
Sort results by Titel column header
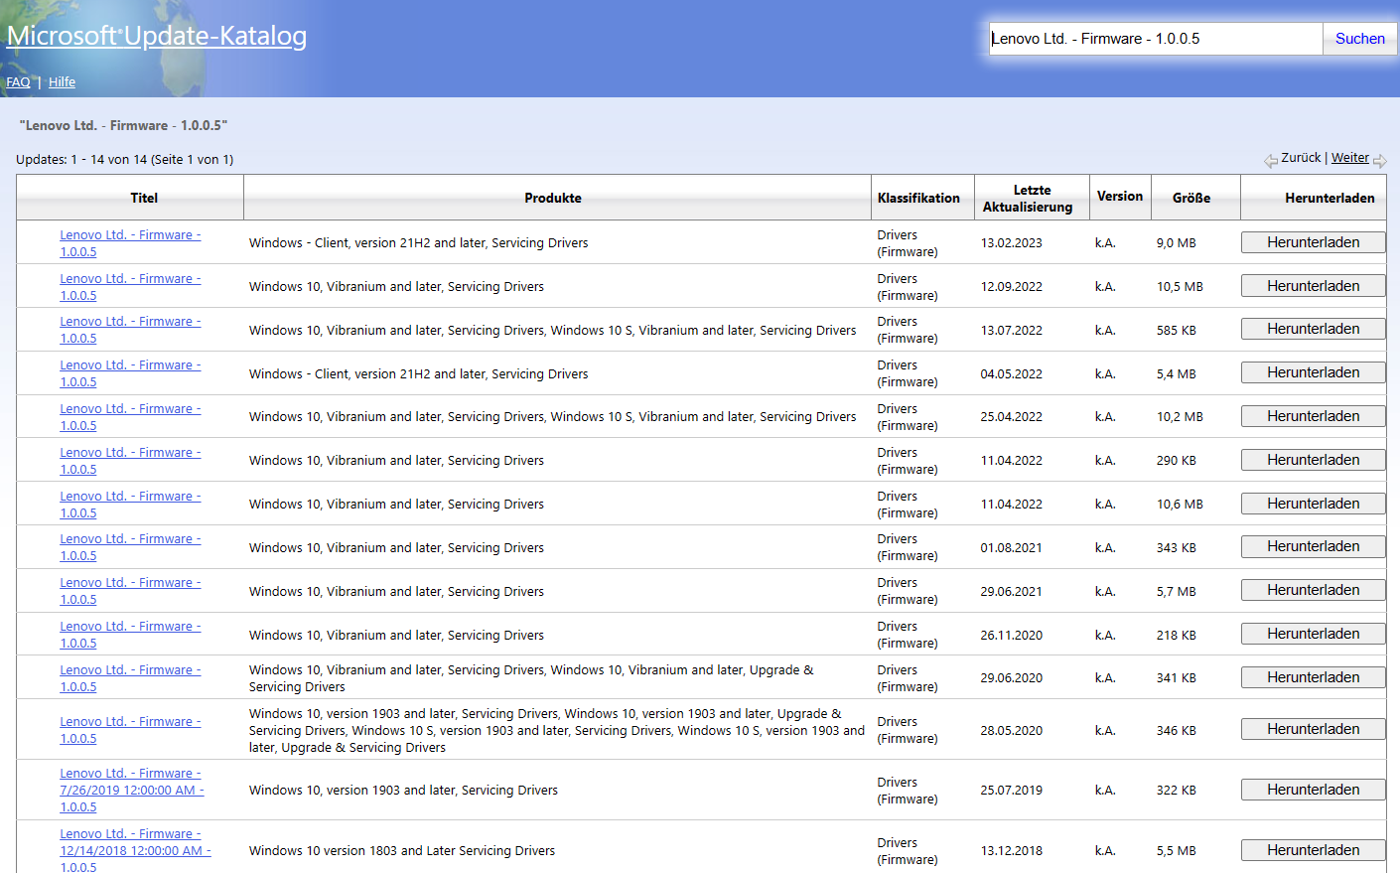tap(144, 198)
